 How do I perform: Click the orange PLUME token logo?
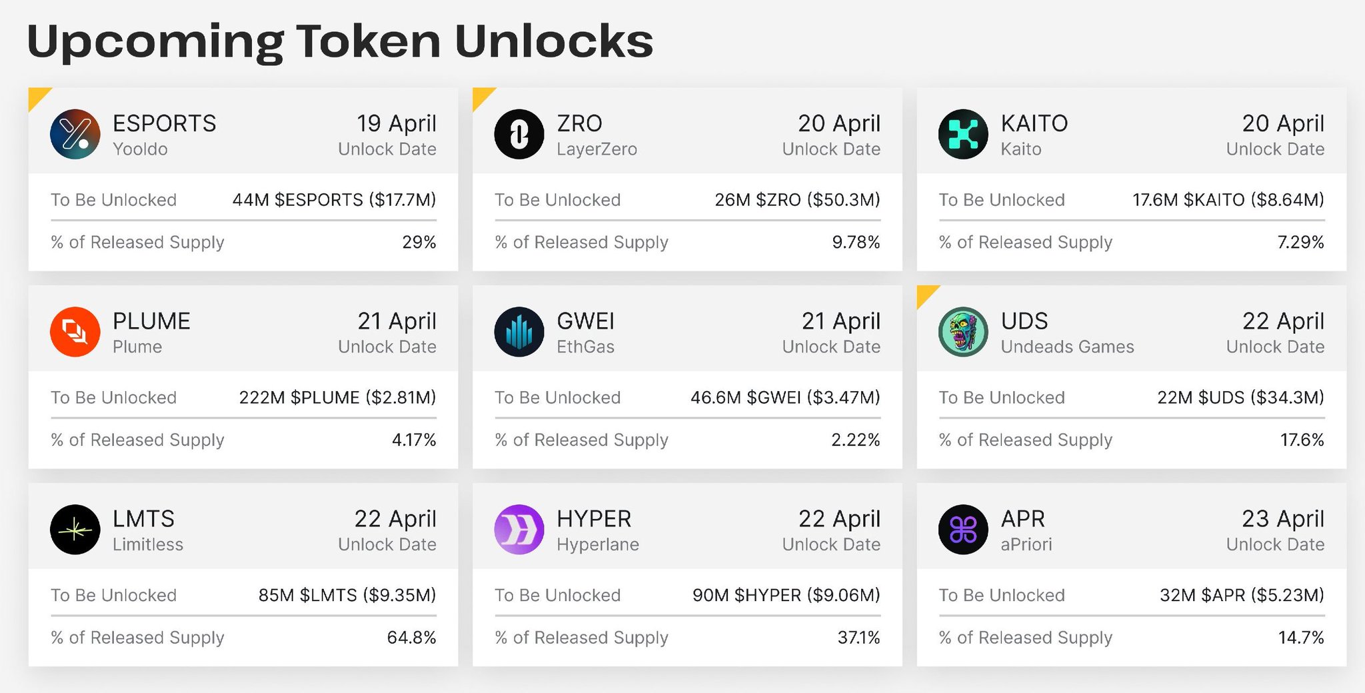pyautogui.click(x=75, y=332)
